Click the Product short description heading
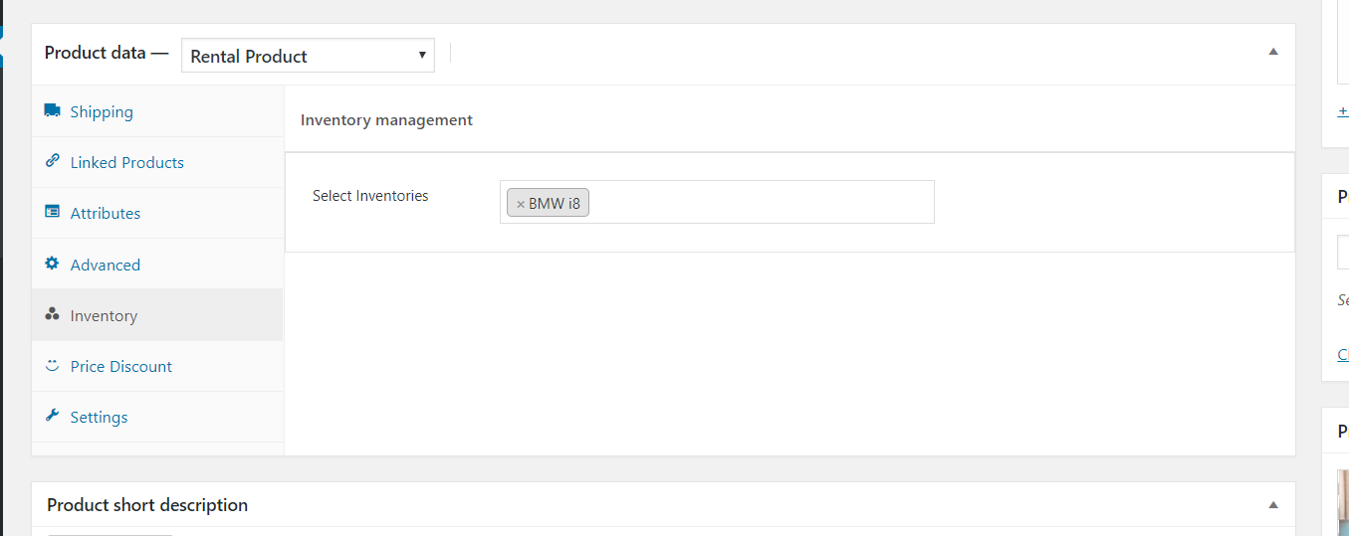The width and height of the screenshot is (1349, 536). coord(147,505)
